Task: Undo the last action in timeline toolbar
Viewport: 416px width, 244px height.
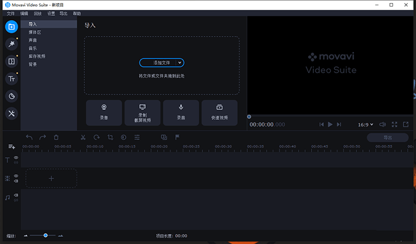Action: click(29, 137)
